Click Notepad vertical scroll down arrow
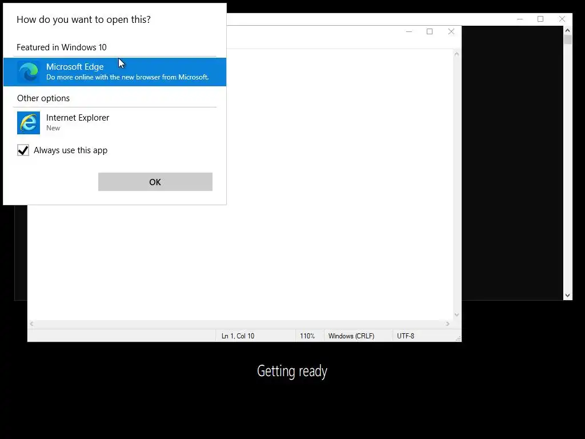Image resolution: width=585 pixels, height=439 pixels. click(x=456, y=315)
